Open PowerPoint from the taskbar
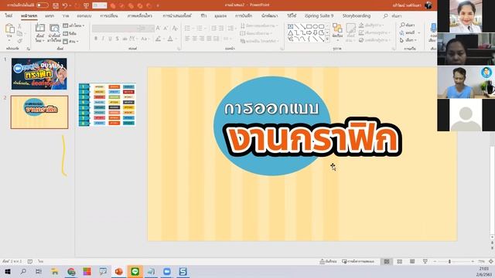Image resolution: width=495 pixels, height=278 pixels. tap(118, 271)
